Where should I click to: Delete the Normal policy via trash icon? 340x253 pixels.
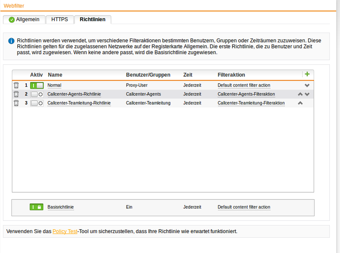(16, 85)
